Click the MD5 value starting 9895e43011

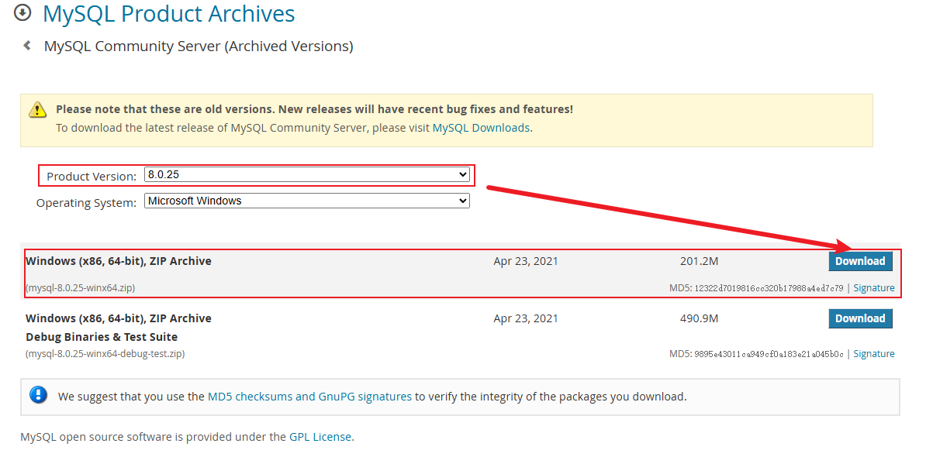pyautogui.click(x=769, y=354)
